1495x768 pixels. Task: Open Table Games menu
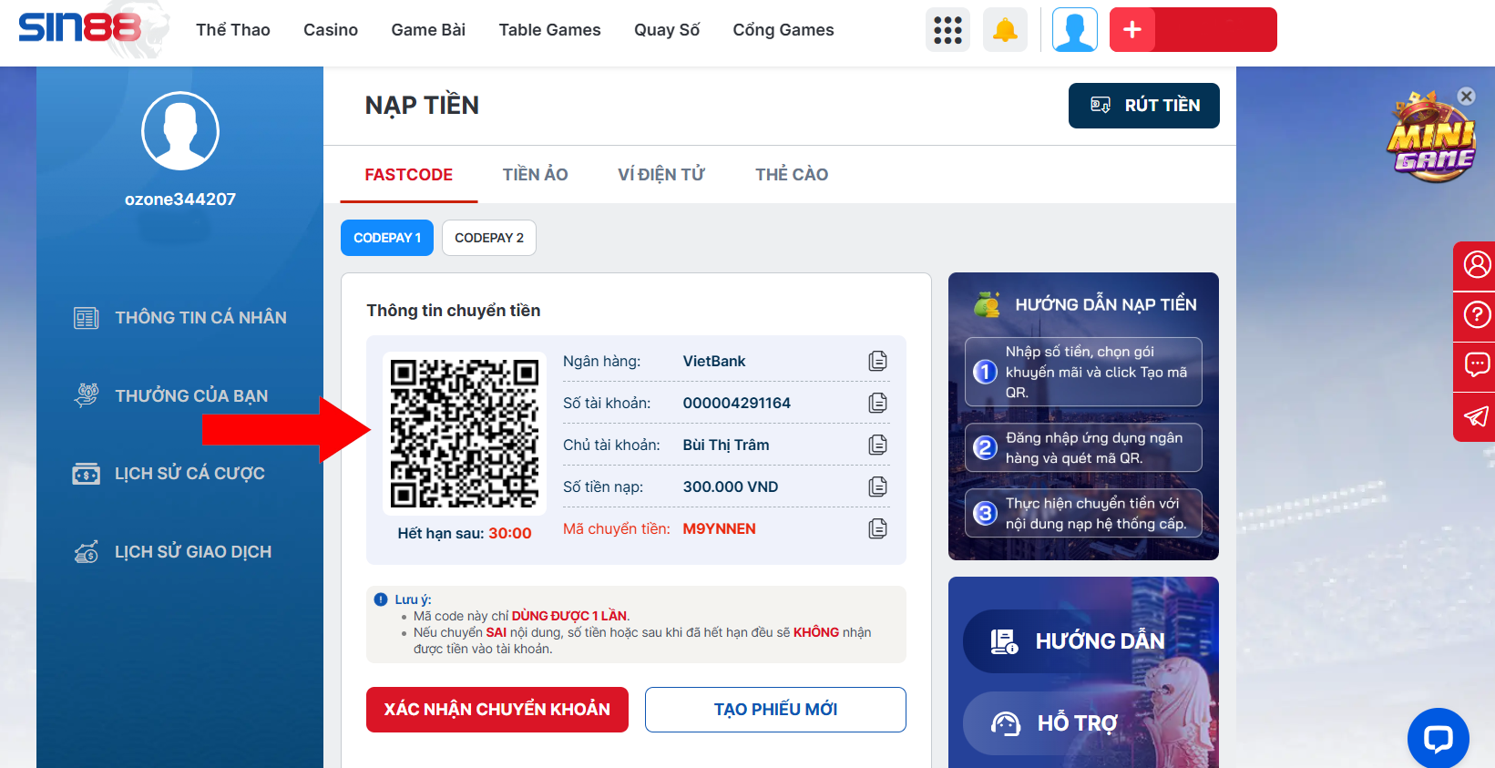tap(550, 30)
